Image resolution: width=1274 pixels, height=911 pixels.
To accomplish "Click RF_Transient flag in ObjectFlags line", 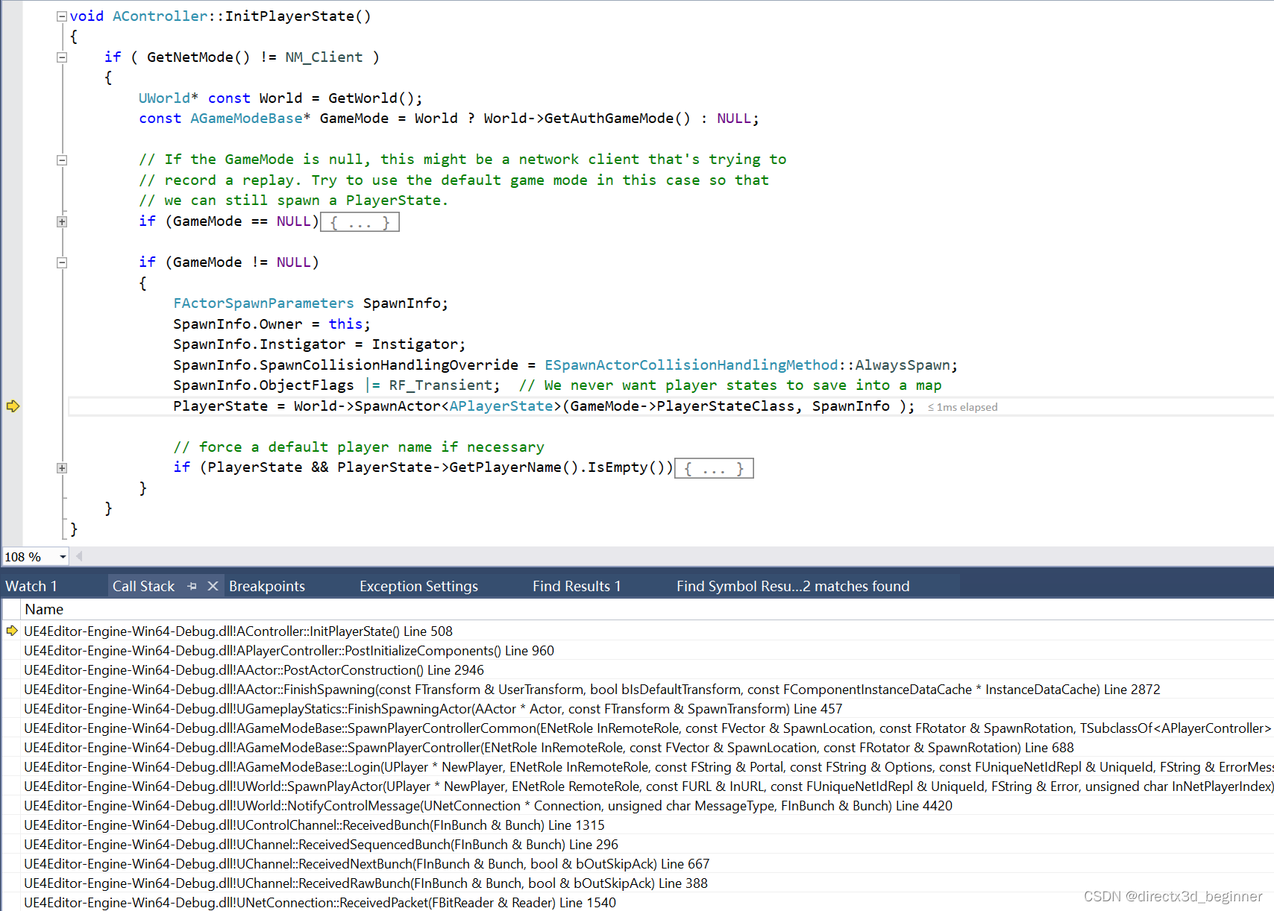I will [441, 385].
